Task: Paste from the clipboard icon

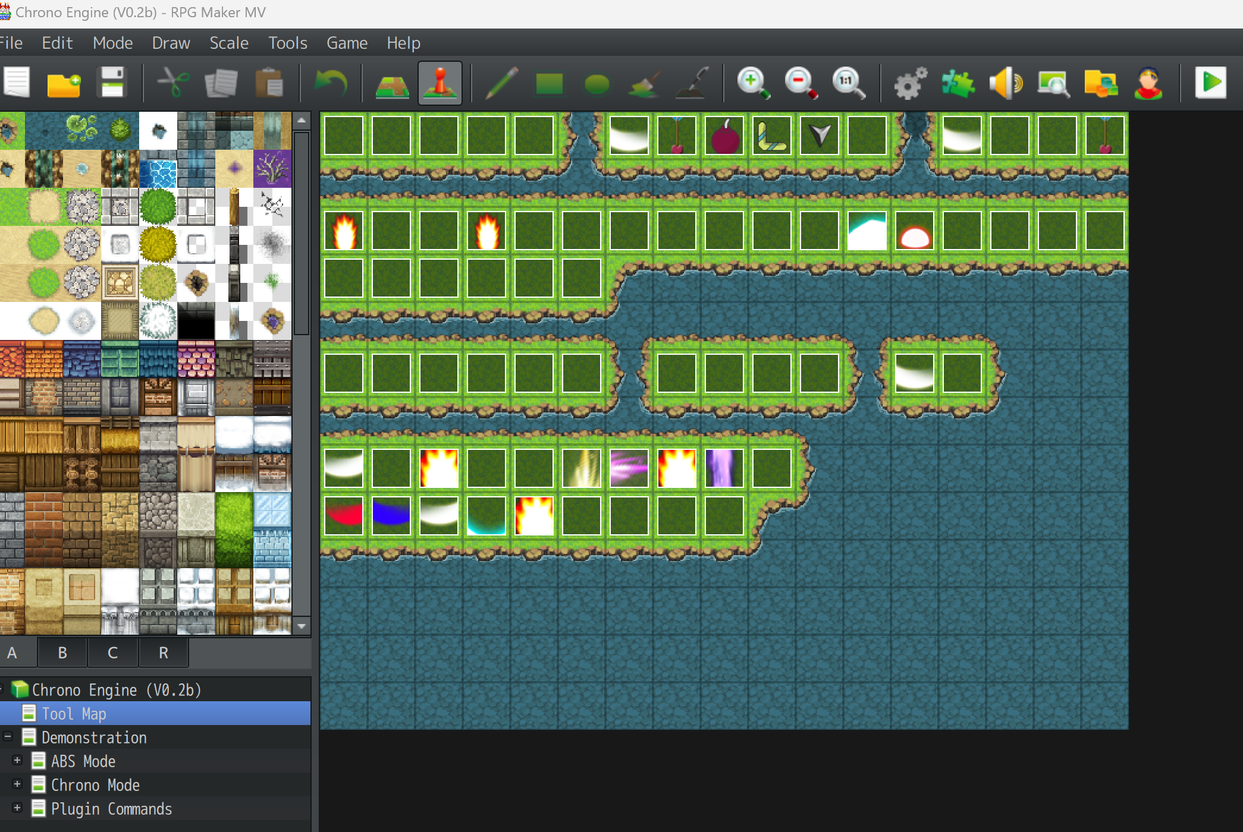Action: pos(269,83)
